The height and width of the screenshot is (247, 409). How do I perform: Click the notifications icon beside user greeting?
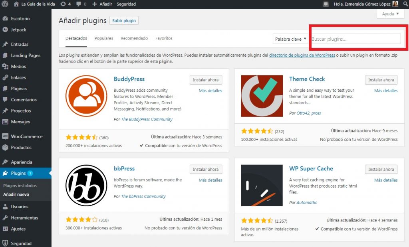(x=326, y=4)
